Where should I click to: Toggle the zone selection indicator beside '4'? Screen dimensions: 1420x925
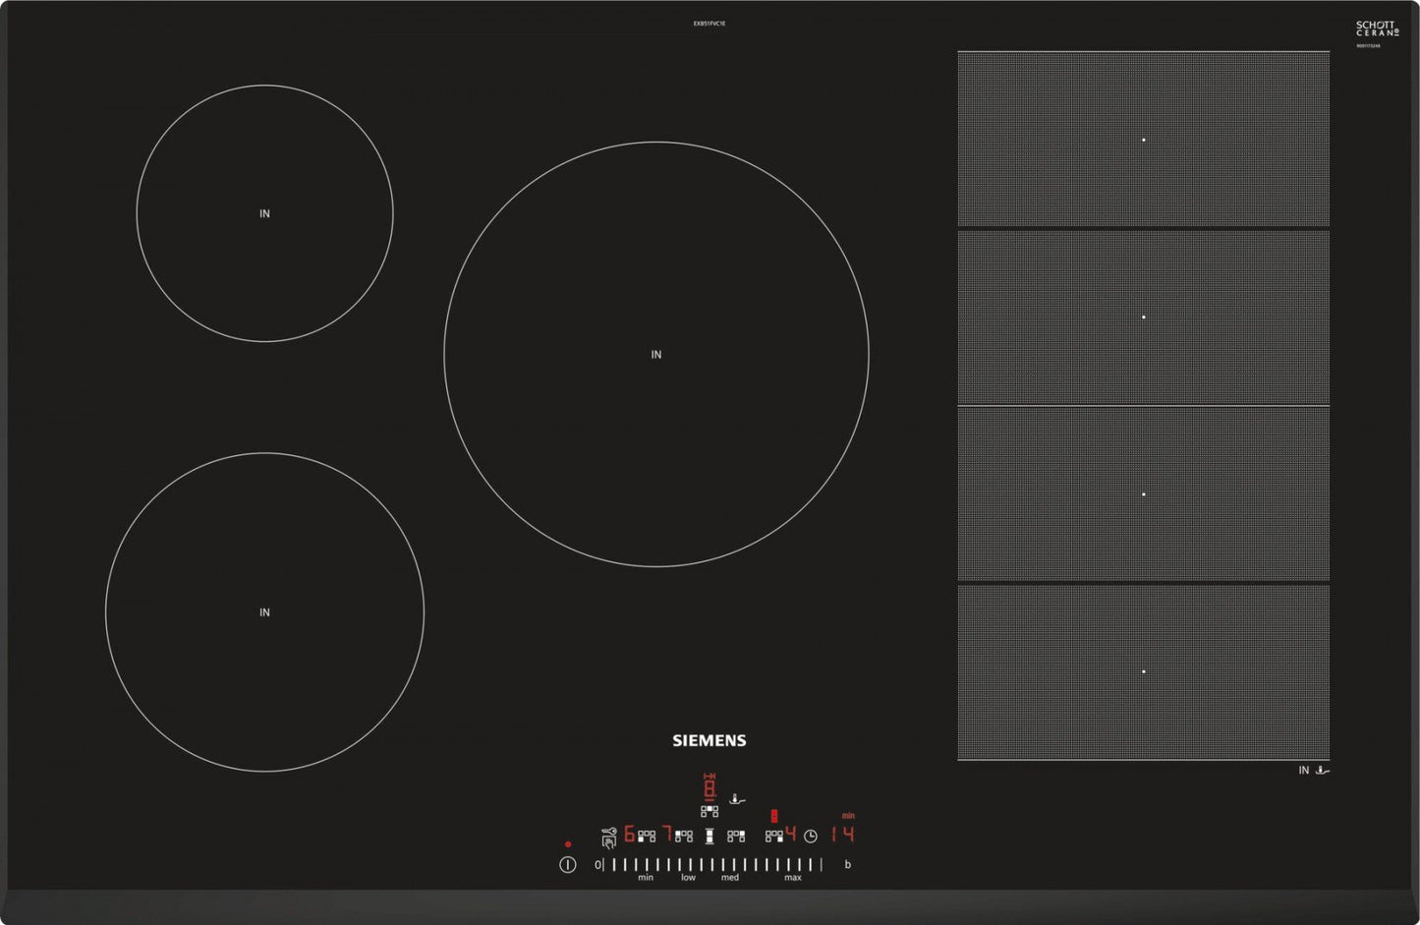coord(773,835)
